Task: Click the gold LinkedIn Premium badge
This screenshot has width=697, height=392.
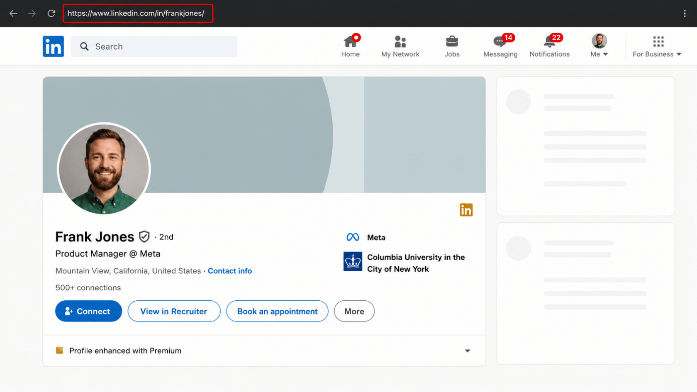Action: coord(466,210)
